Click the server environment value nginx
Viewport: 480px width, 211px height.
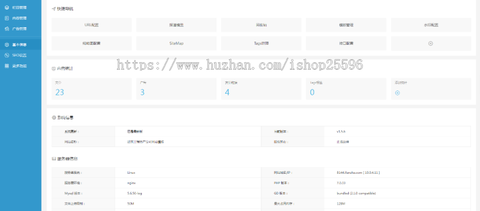coord(131,183)
